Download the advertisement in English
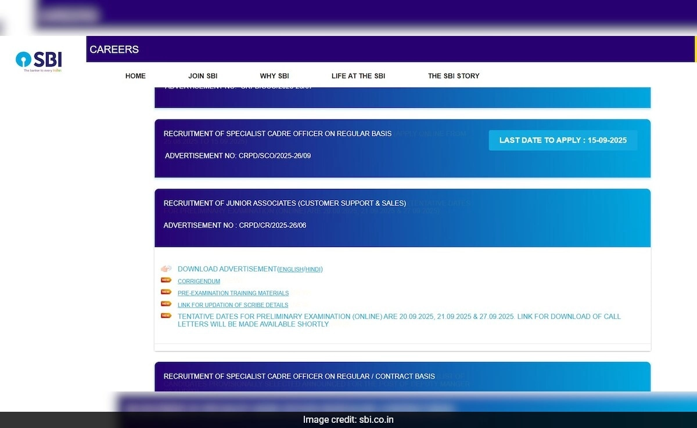The height and width of the screenshot is (428, 697). pyautogui.click(x=291, y=270)
